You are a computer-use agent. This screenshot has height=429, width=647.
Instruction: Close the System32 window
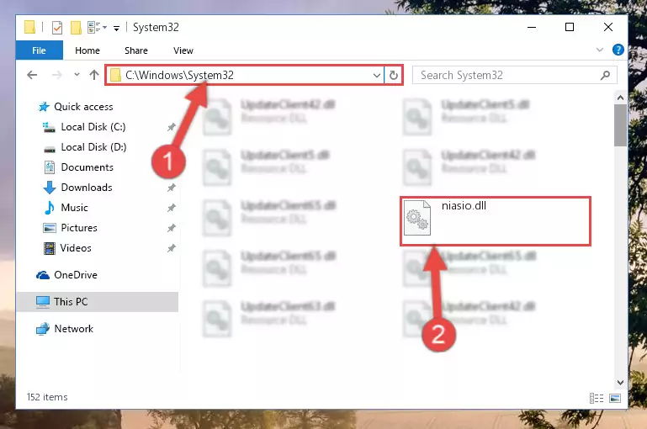click(x=607, y=27)
